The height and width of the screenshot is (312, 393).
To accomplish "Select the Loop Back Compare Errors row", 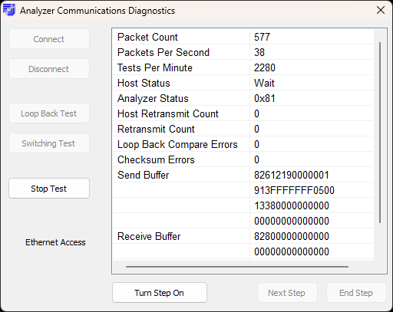I will [243, 144].
